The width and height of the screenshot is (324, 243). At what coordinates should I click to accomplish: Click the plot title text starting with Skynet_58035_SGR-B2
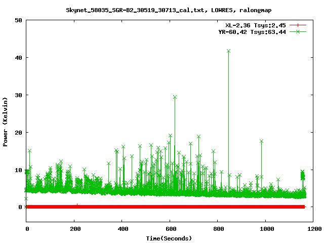pos(169,10)
